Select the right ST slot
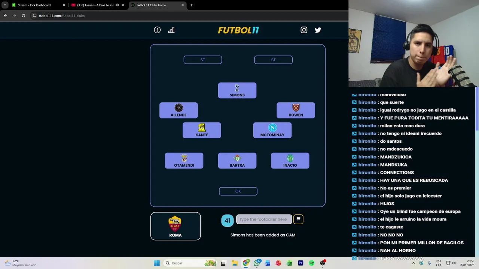This screenshot has height=269, width=479. coord(273,60)
